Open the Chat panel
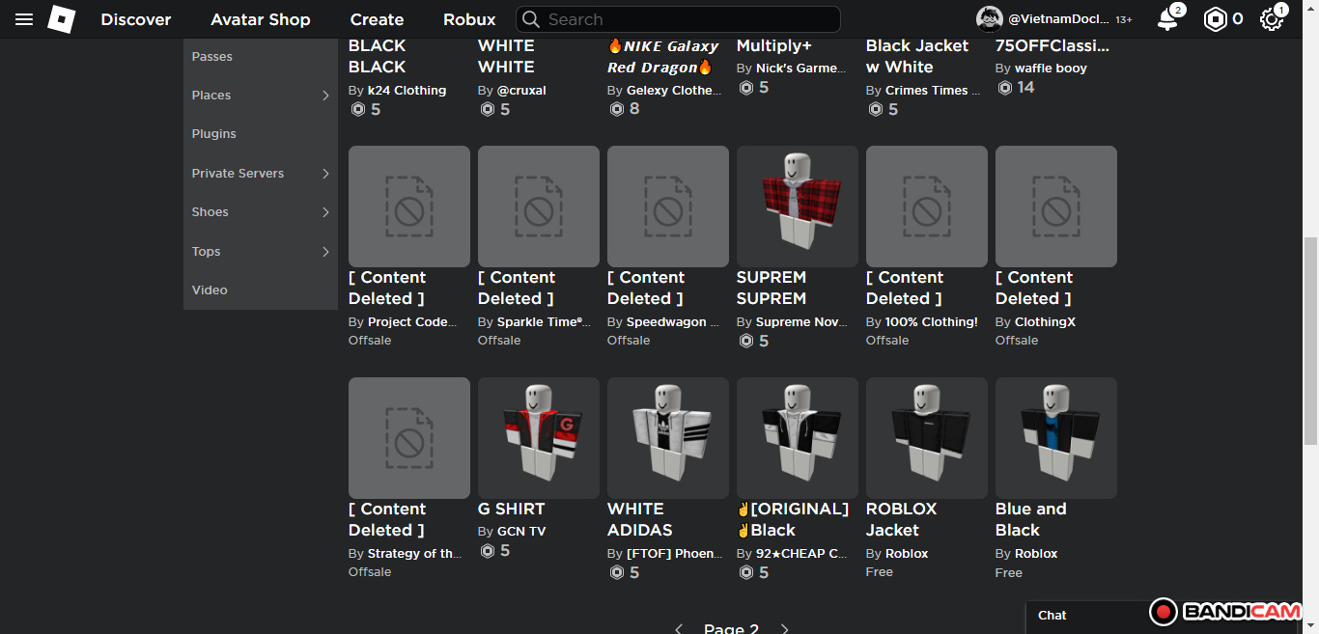Viewport: 1319px width, 634px height. point(1052,616)
